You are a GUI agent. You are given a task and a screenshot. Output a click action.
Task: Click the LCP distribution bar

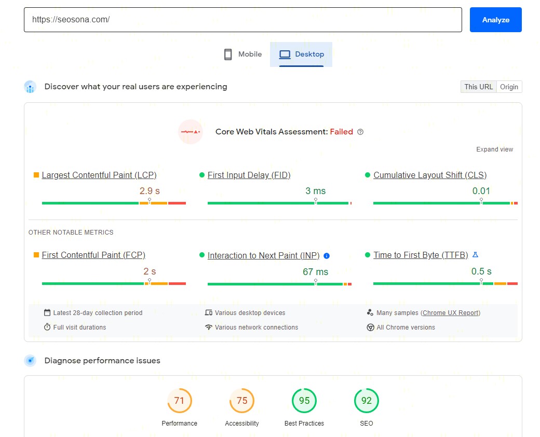(114, 203)
